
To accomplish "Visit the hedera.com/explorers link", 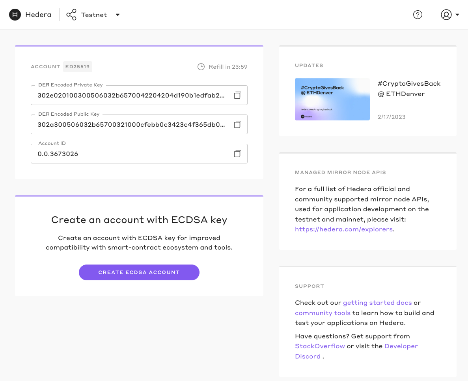I will [x=344, y=229].
